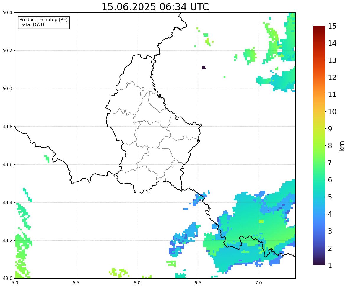The height and width of the screenshot is (288, 348).
Task: Click the colorbar label "8"
Action: tap(330, 146)
